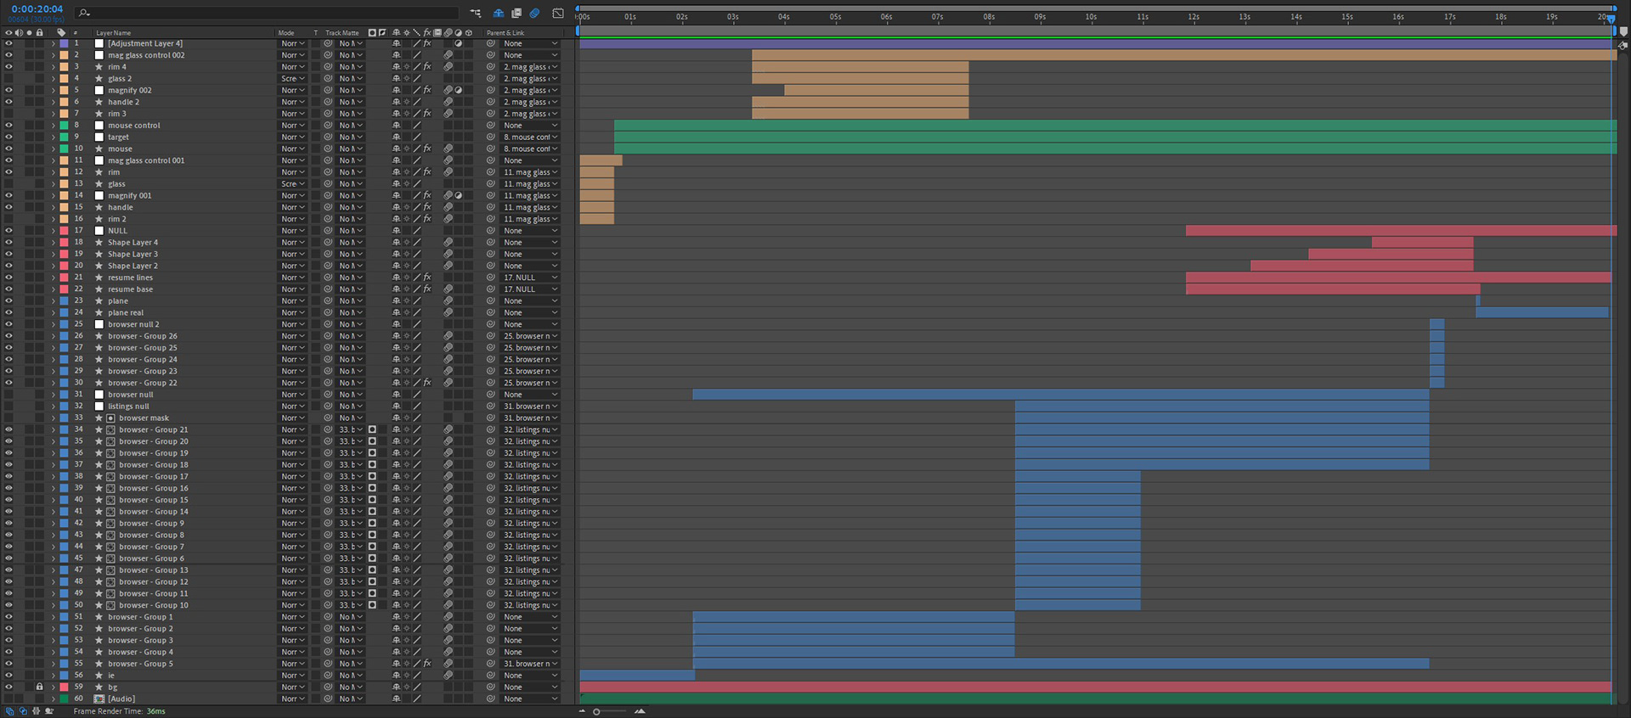
Task: Open blend mode dropdown for glass 2
Action: click(292, 78)
